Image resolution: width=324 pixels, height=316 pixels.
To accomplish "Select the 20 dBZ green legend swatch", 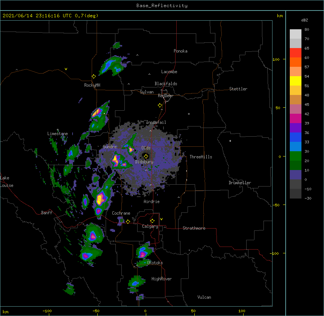I will (x=295, y=165).
